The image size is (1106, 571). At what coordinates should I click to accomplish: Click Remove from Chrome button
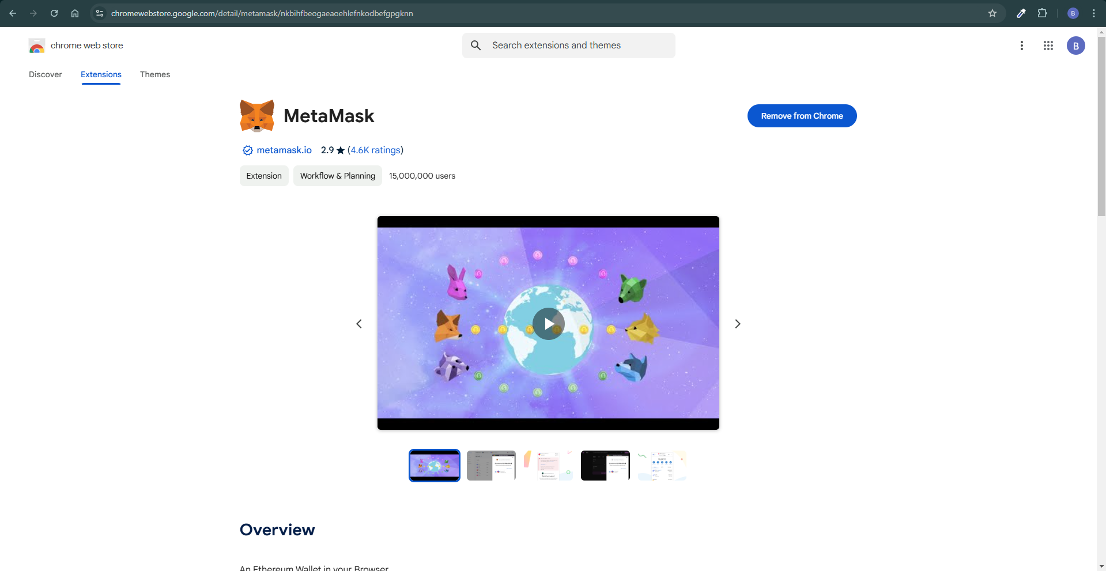tap(802, 116)
